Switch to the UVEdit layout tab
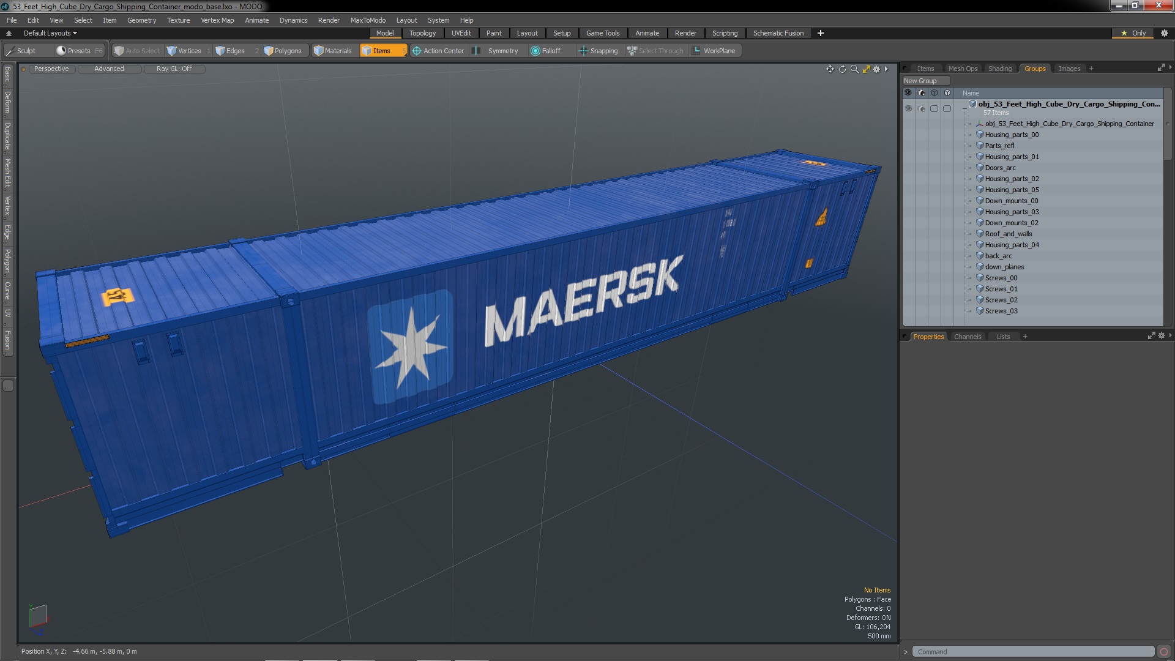 pos(461,33)
